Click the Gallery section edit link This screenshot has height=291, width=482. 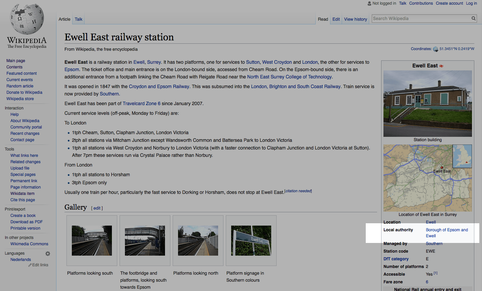point(97,208)
